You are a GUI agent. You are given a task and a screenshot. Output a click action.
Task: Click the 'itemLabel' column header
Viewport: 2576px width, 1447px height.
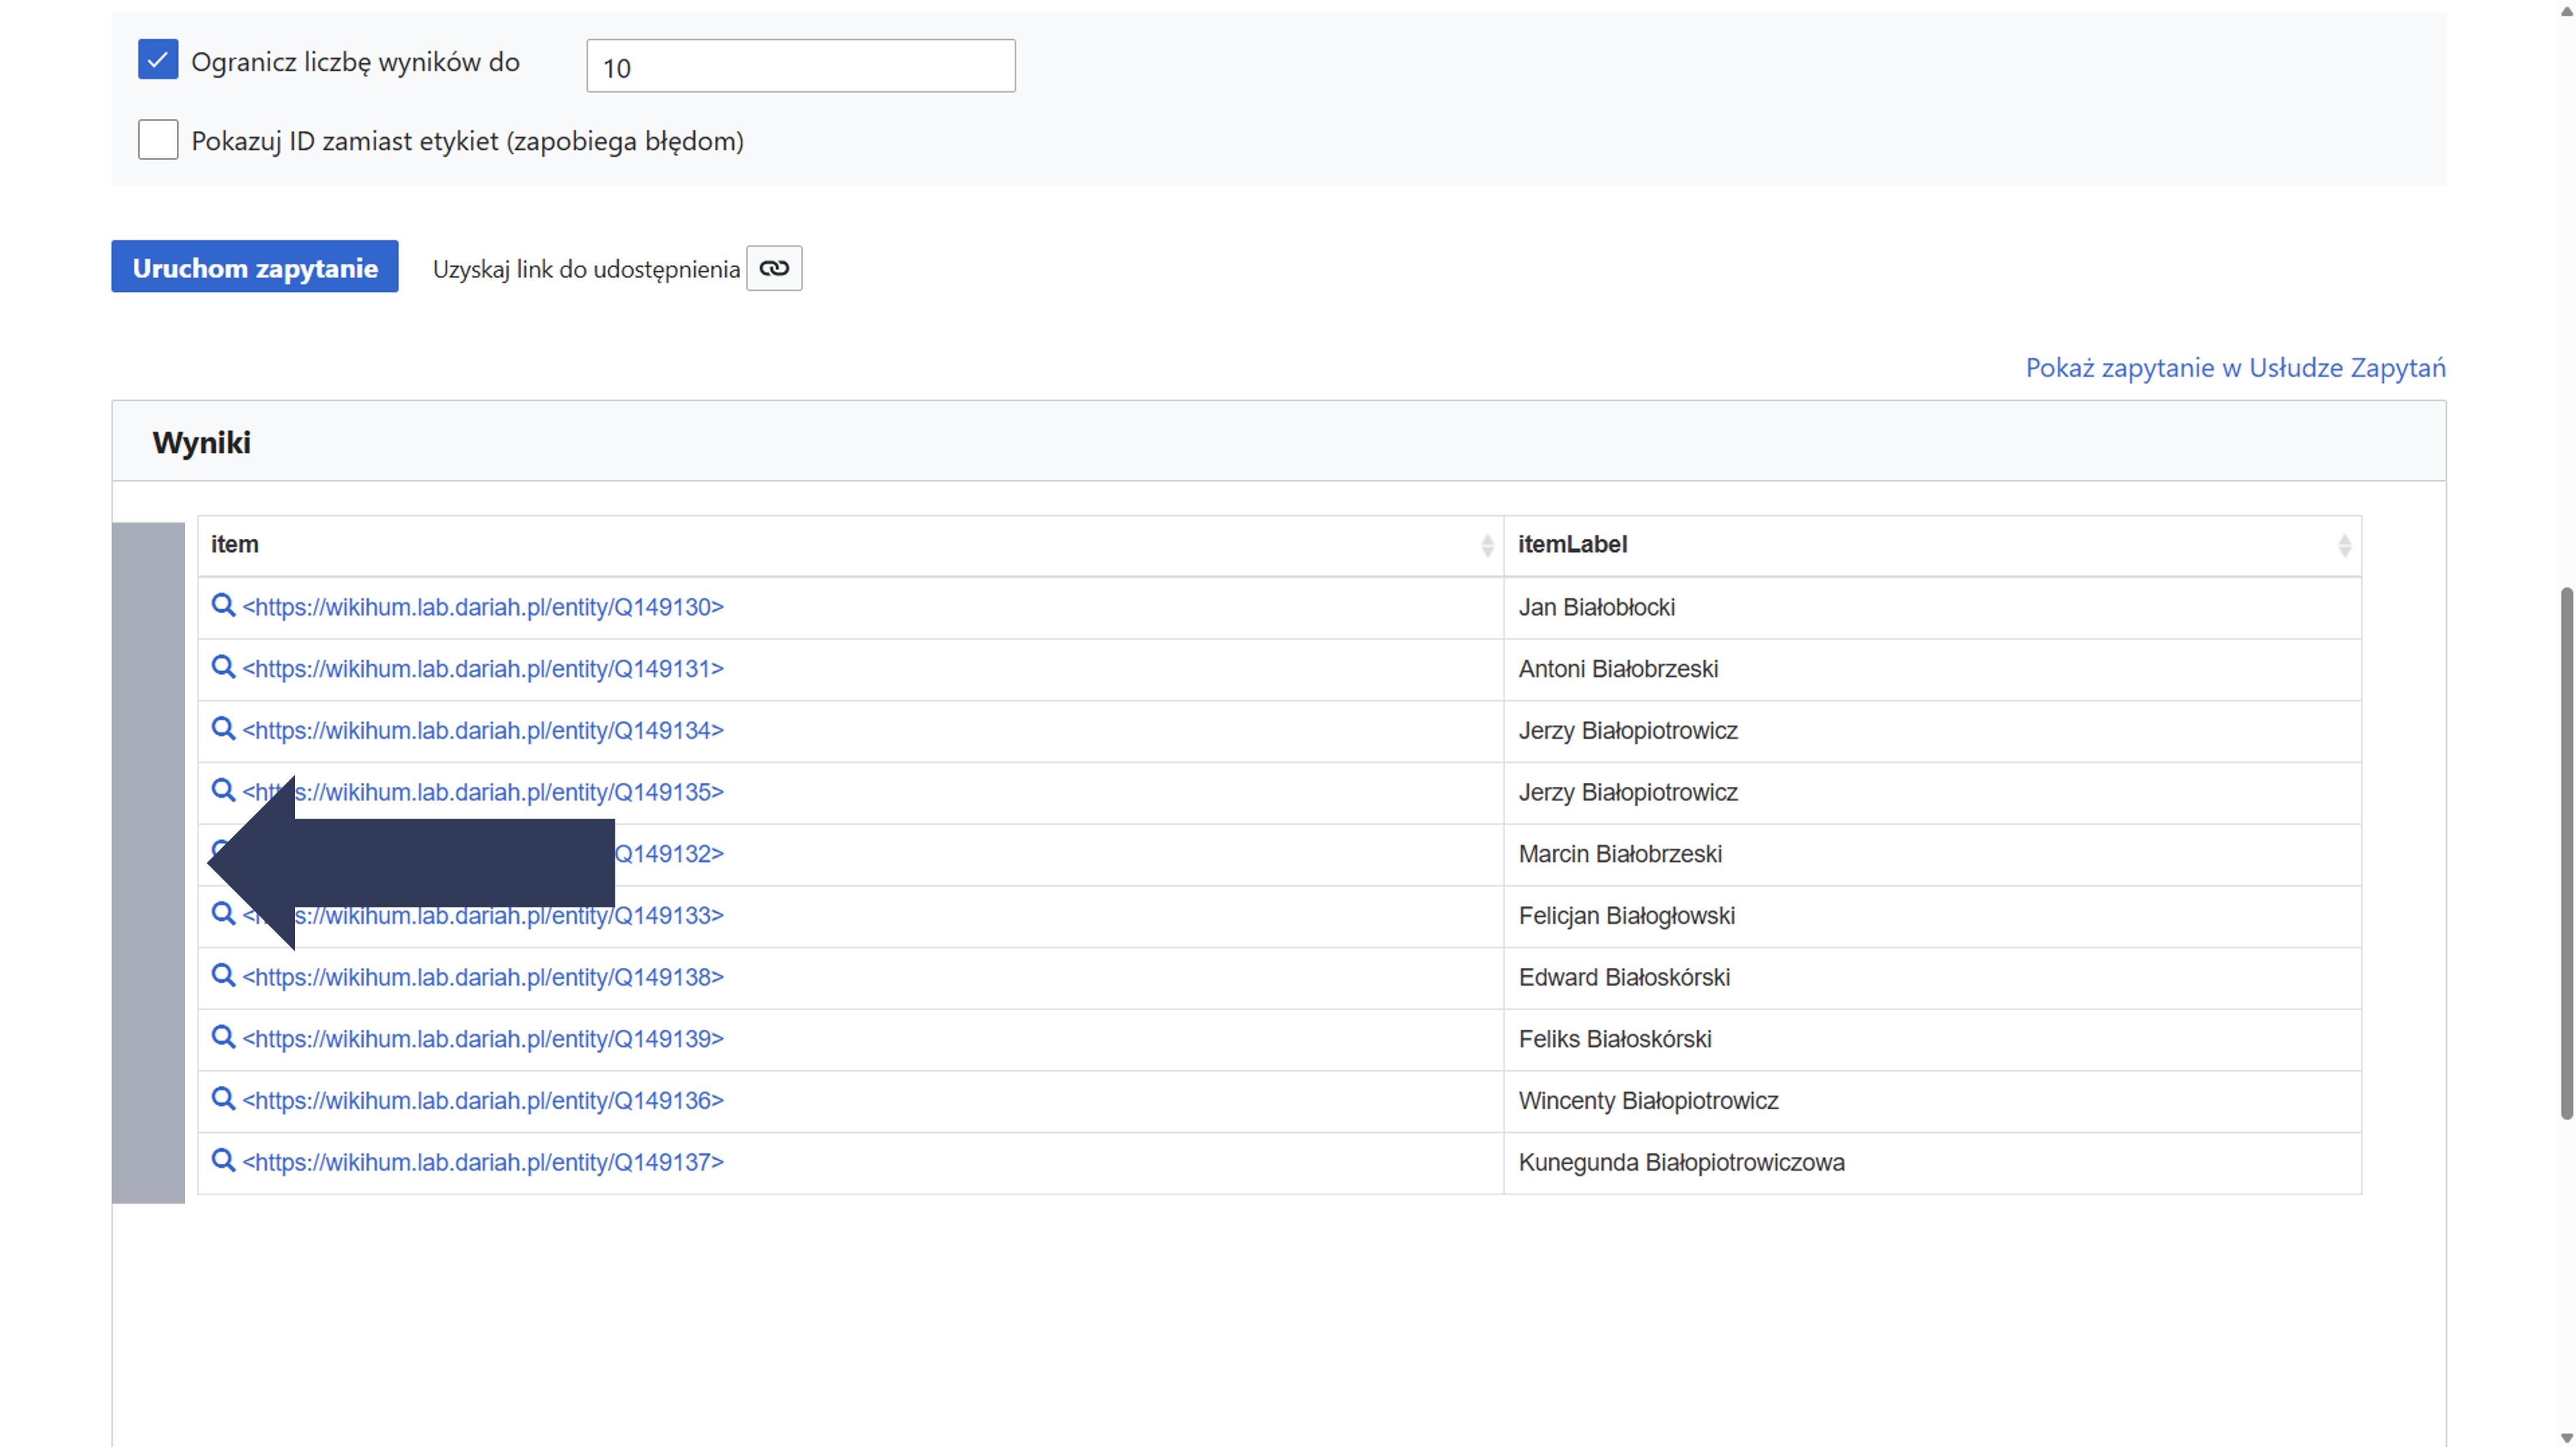point(1572,545)
